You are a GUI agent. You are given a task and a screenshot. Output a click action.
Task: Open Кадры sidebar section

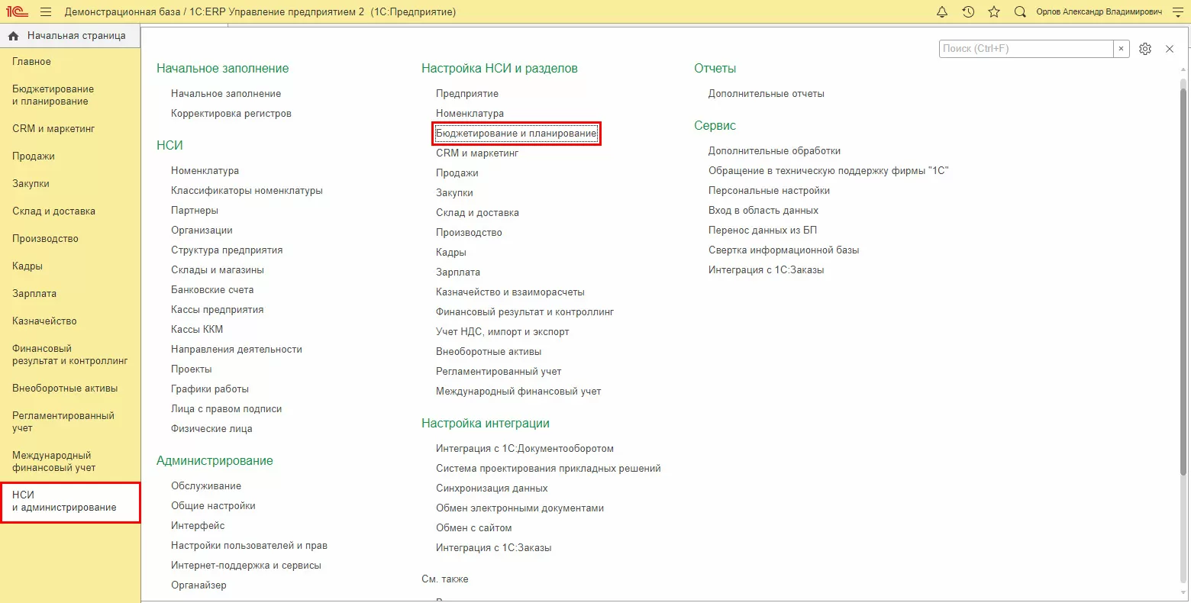pos(27,266)
